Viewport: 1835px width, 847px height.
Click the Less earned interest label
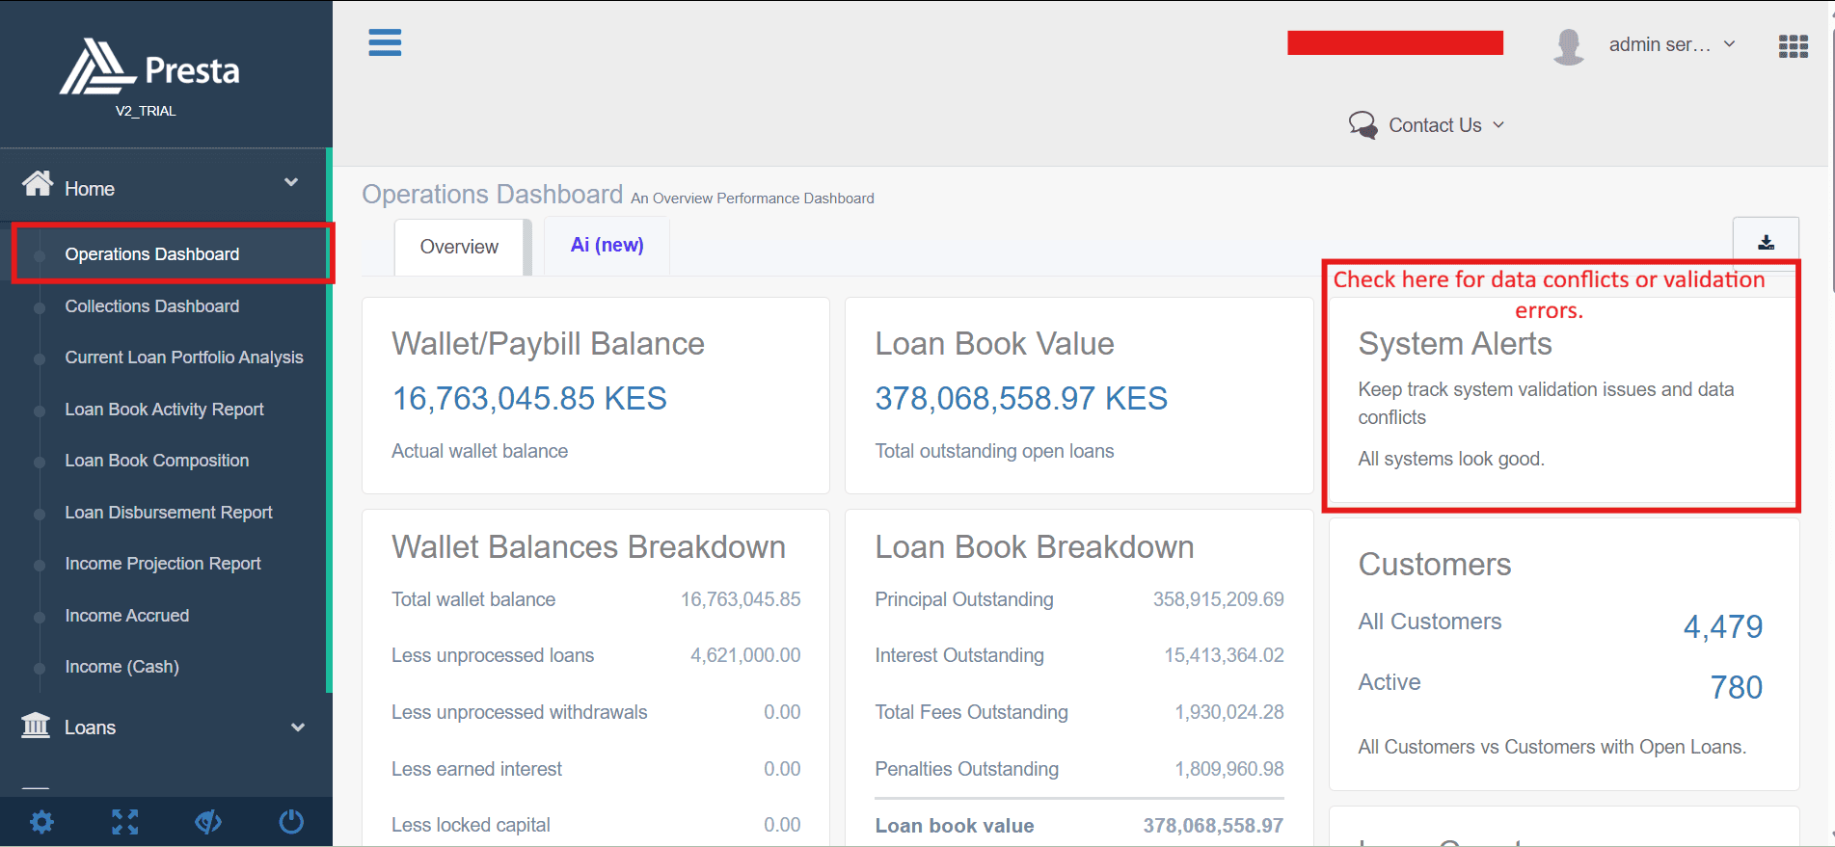point(476,769)
